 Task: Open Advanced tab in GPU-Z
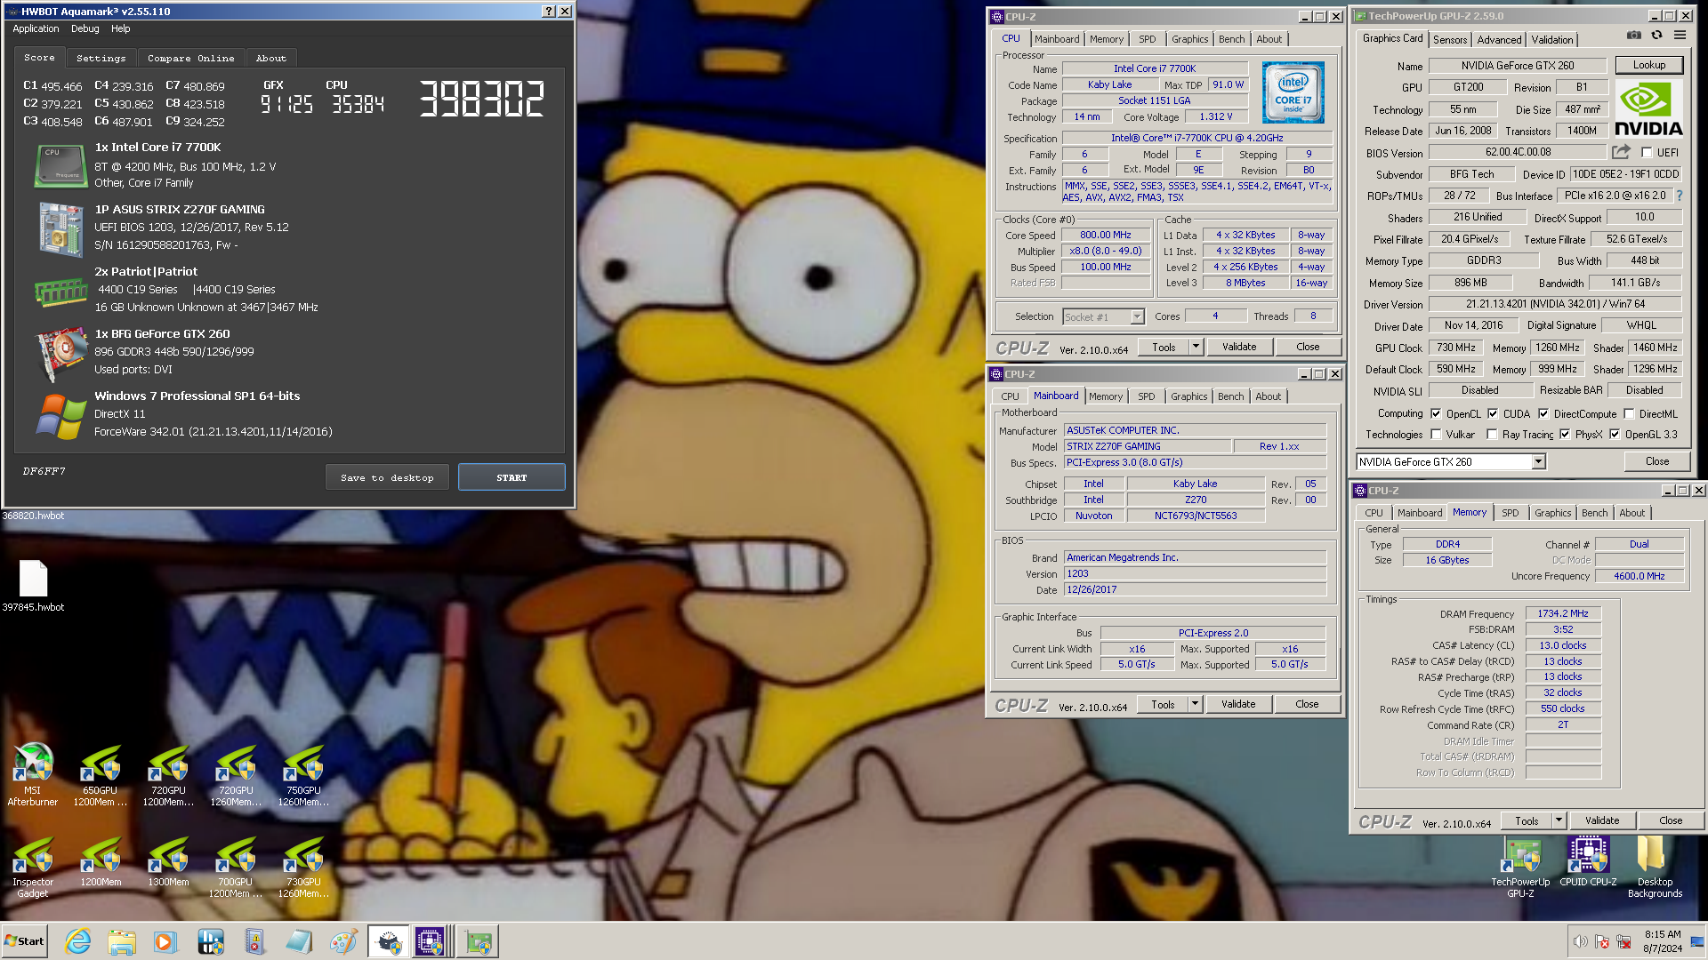[x=1499, y=40]
